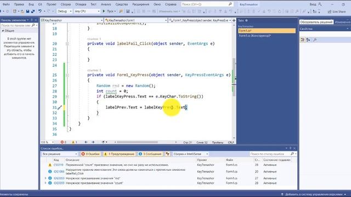Screen dimensions: 351x197
Task: Select the Categorized view icon in Properties
Action: 303,40
